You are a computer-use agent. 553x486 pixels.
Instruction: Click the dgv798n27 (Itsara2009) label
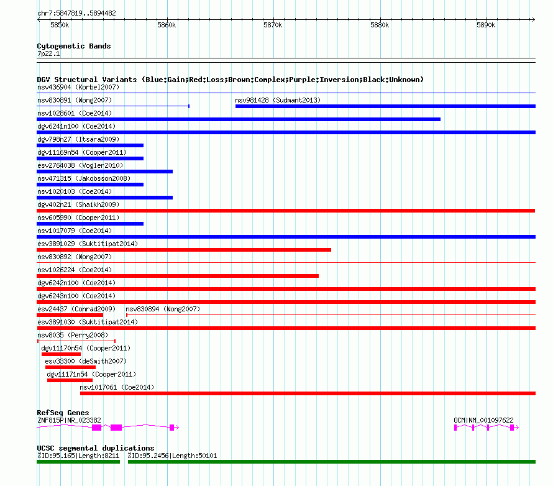click(x=78, y=139)
